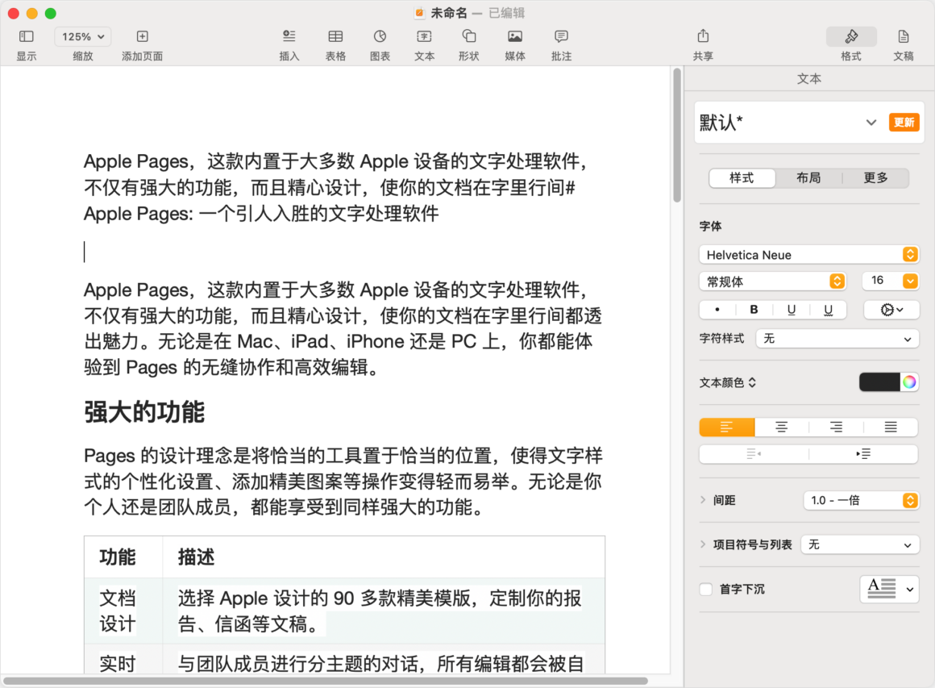935x688 pixels.
Task: Add a chart using the 图表 icon
Action: point(380,36)
